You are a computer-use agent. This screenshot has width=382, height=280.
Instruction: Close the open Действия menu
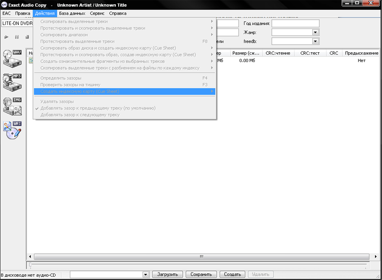(45, 13)
